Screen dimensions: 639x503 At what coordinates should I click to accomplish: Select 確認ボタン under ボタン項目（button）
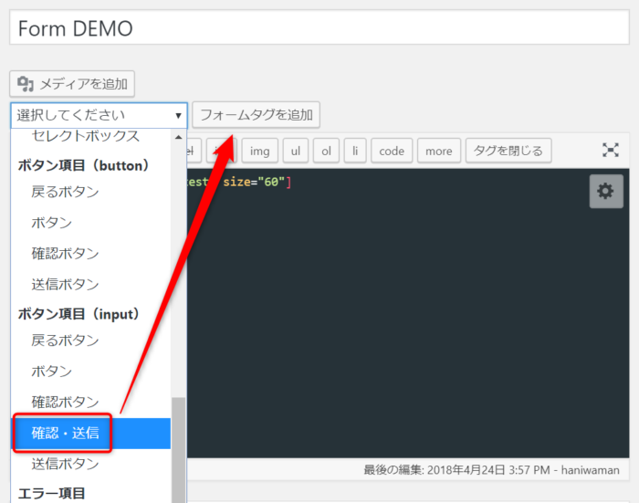pos(66,253)
